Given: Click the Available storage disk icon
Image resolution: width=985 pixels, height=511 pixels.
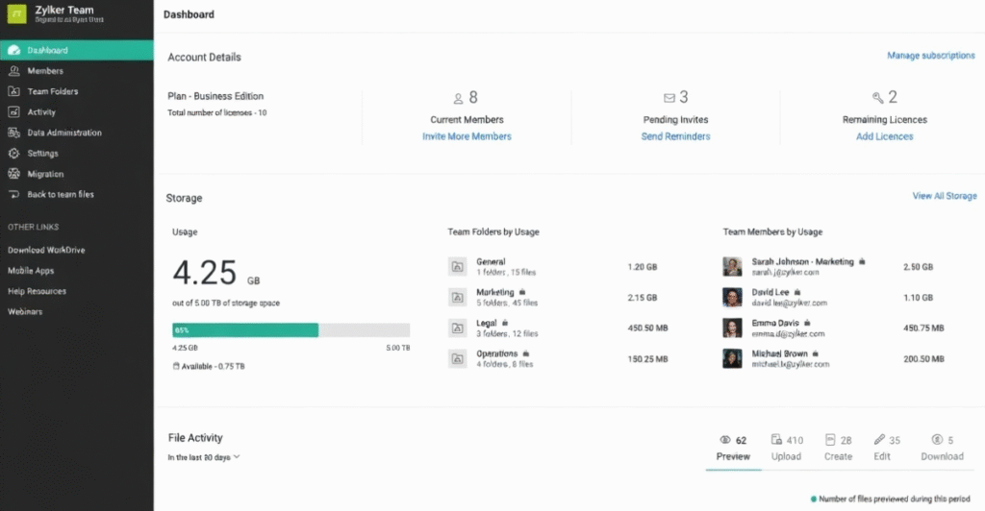Looking at the screenshot, I should click(176, 366).
